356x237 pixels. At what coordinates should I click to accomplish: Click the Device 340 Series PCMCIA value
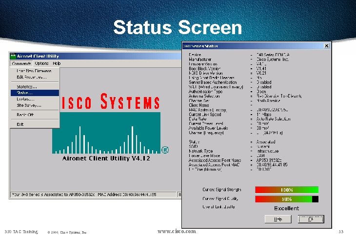pos(273,55)
